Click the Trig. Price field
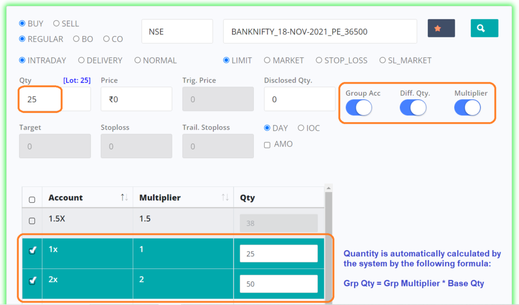The height and width of the screenshot is (305, 519). click(x=218, y=99)
